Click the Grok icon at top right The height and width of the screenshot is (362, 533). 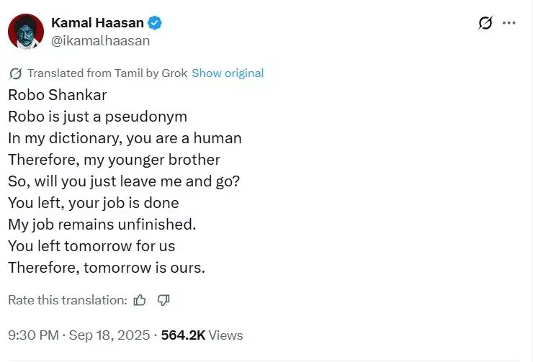(485, 23)
